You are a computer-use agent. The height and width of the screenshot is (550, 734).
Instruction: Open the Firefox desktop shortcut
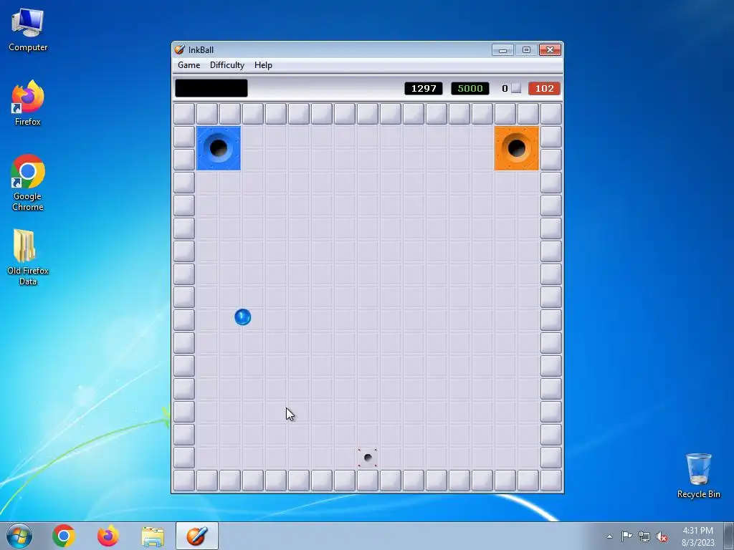click(x=28, y=103)
